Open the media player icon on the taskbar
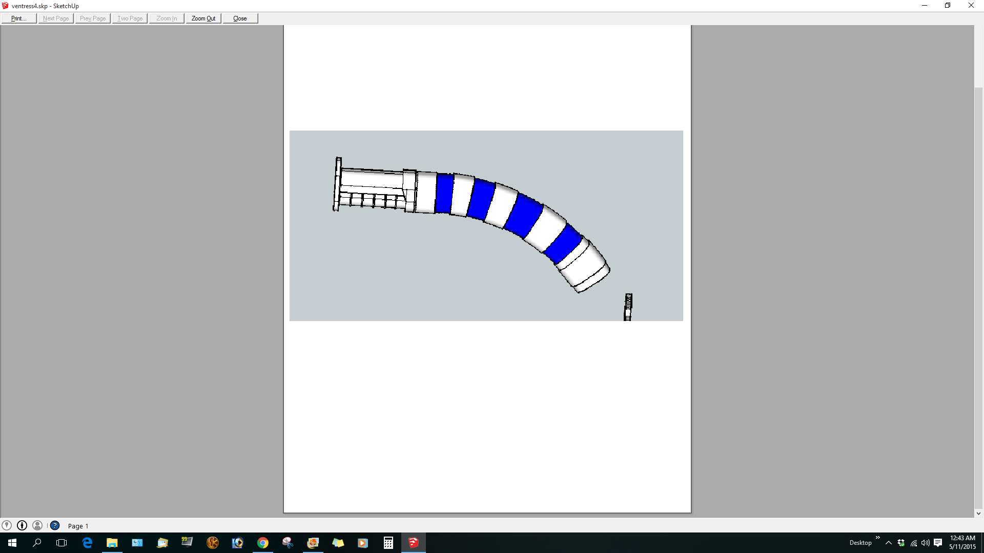The image size is (984, 553). pos(363,543)
